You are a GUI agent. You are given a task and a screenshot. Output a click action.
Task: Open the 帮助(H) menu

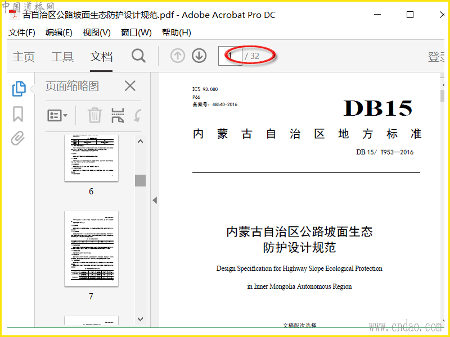pyautogui.click(x=177, y=33)
